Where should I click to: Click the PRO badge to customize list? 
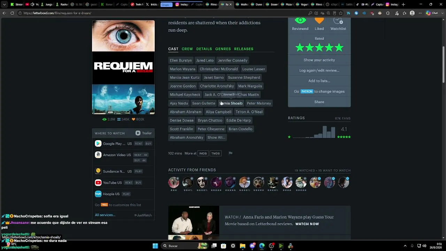[x=104, y=205]
